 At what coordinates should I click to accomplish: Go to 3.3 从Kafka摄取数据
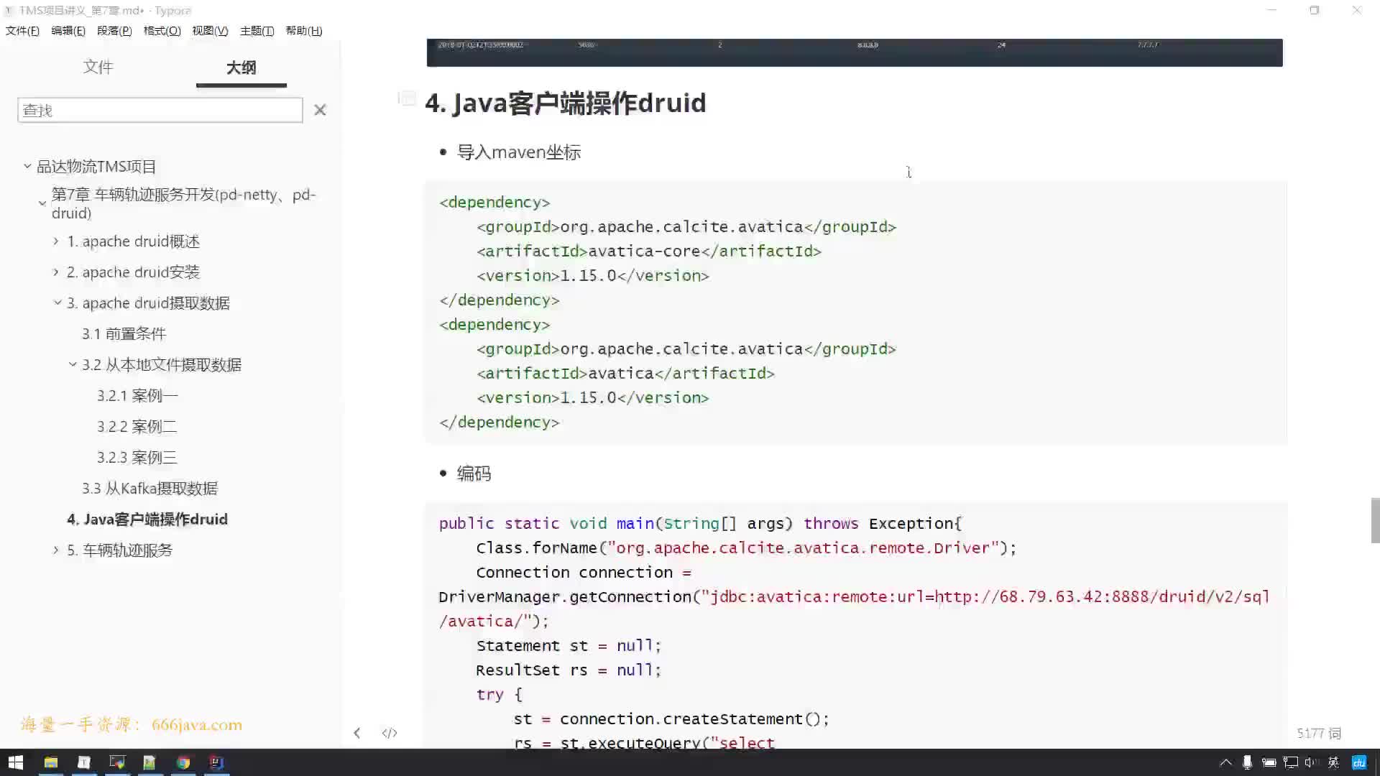click(149, 489)
